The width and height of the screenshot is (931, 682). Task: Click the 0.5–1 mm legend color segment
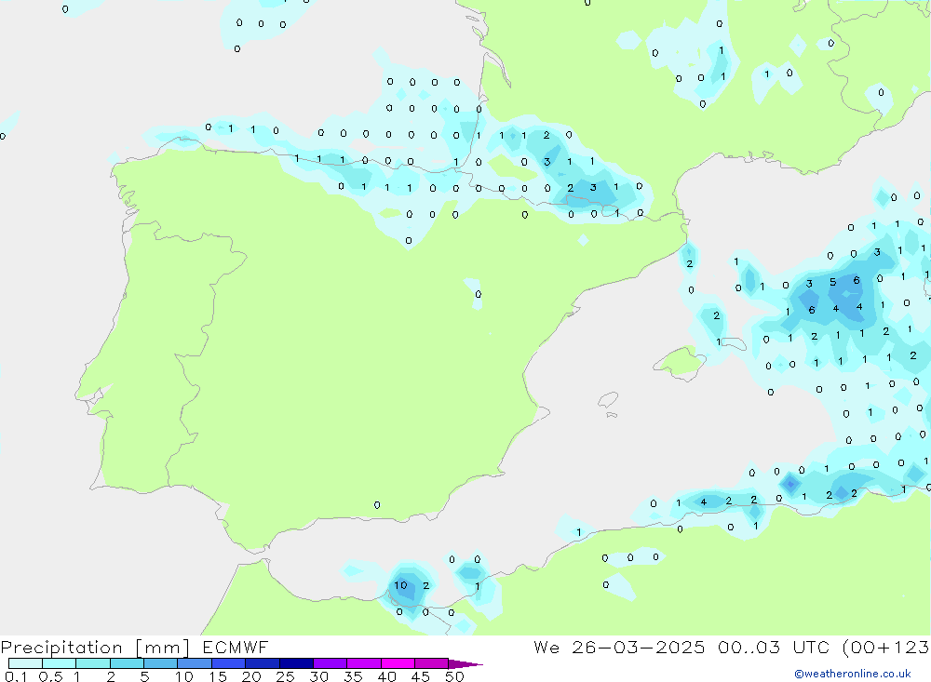click(59, 663)
